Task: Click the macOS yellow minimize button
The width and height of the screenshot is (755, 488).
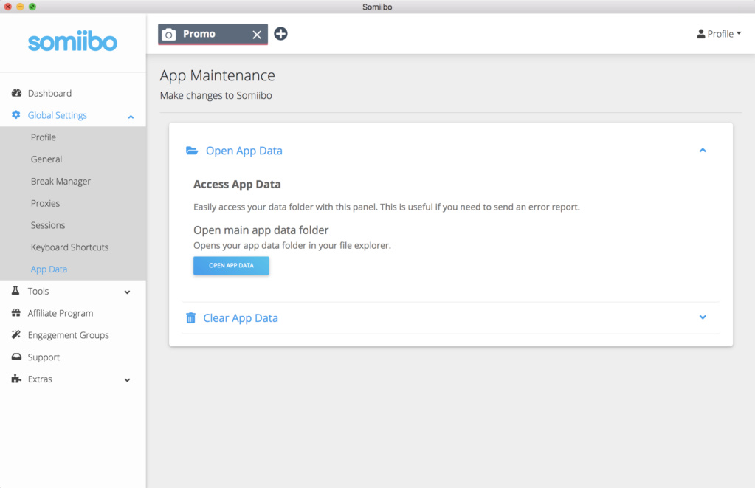Action: pyautogui.click(x=20, y=6)
